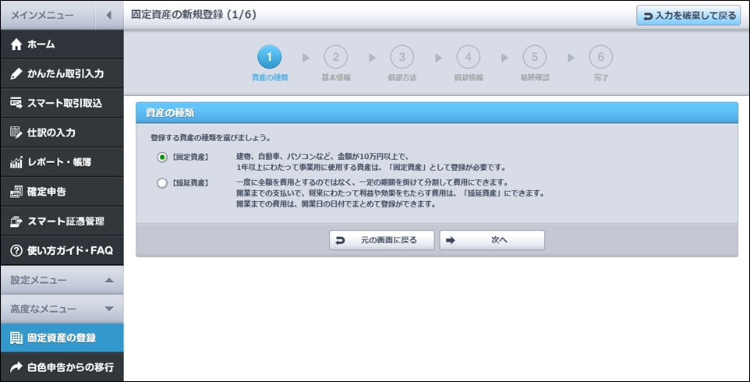
Task: Click the pencil icon for かんたん取引入力
Action: [16, 74]
